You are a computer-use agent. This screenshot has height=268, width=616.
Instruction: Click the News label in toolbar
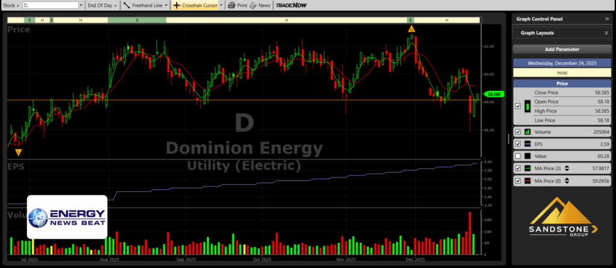coord(265,5)
